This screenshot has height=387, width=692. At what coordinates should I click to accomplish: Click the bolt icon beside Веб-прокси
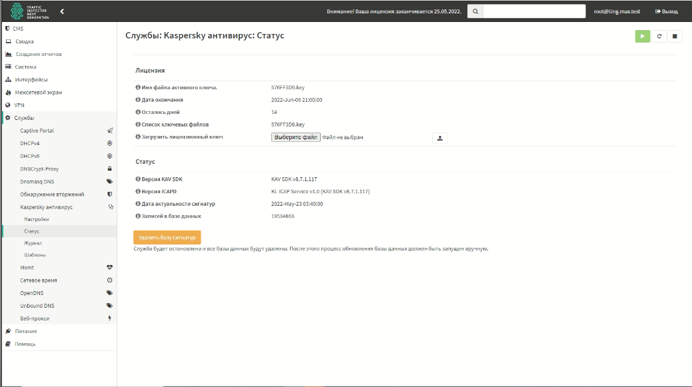pos(109,318)
